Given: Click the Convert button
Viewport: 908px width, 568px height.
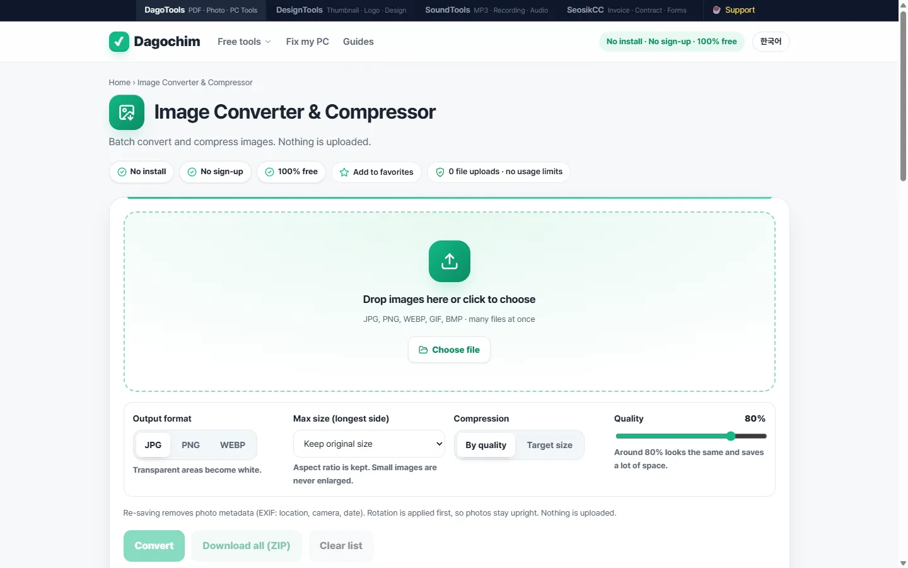Looking at the screenshot, I should [154, 546].
